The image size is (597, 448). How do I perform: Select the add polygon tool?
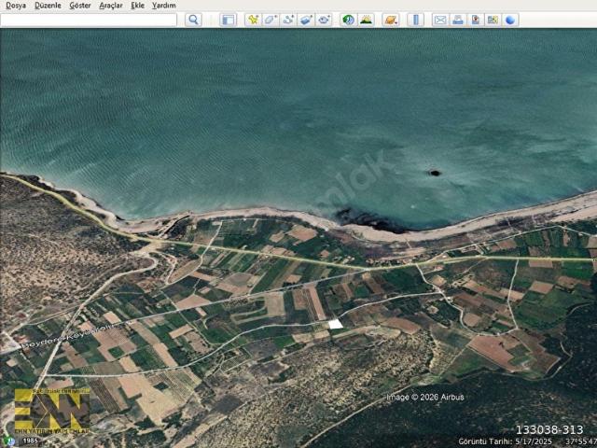coord(271,20)
